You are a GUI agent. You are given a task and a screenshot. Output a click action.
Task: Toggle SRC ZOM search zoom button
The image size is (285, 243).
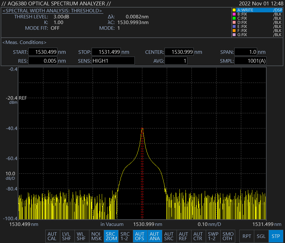111,236
